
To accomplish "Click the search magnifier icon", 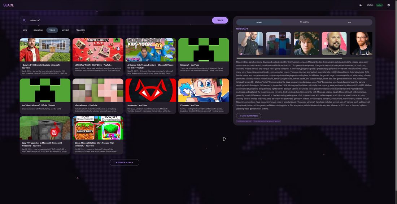I will click(25, 20).
